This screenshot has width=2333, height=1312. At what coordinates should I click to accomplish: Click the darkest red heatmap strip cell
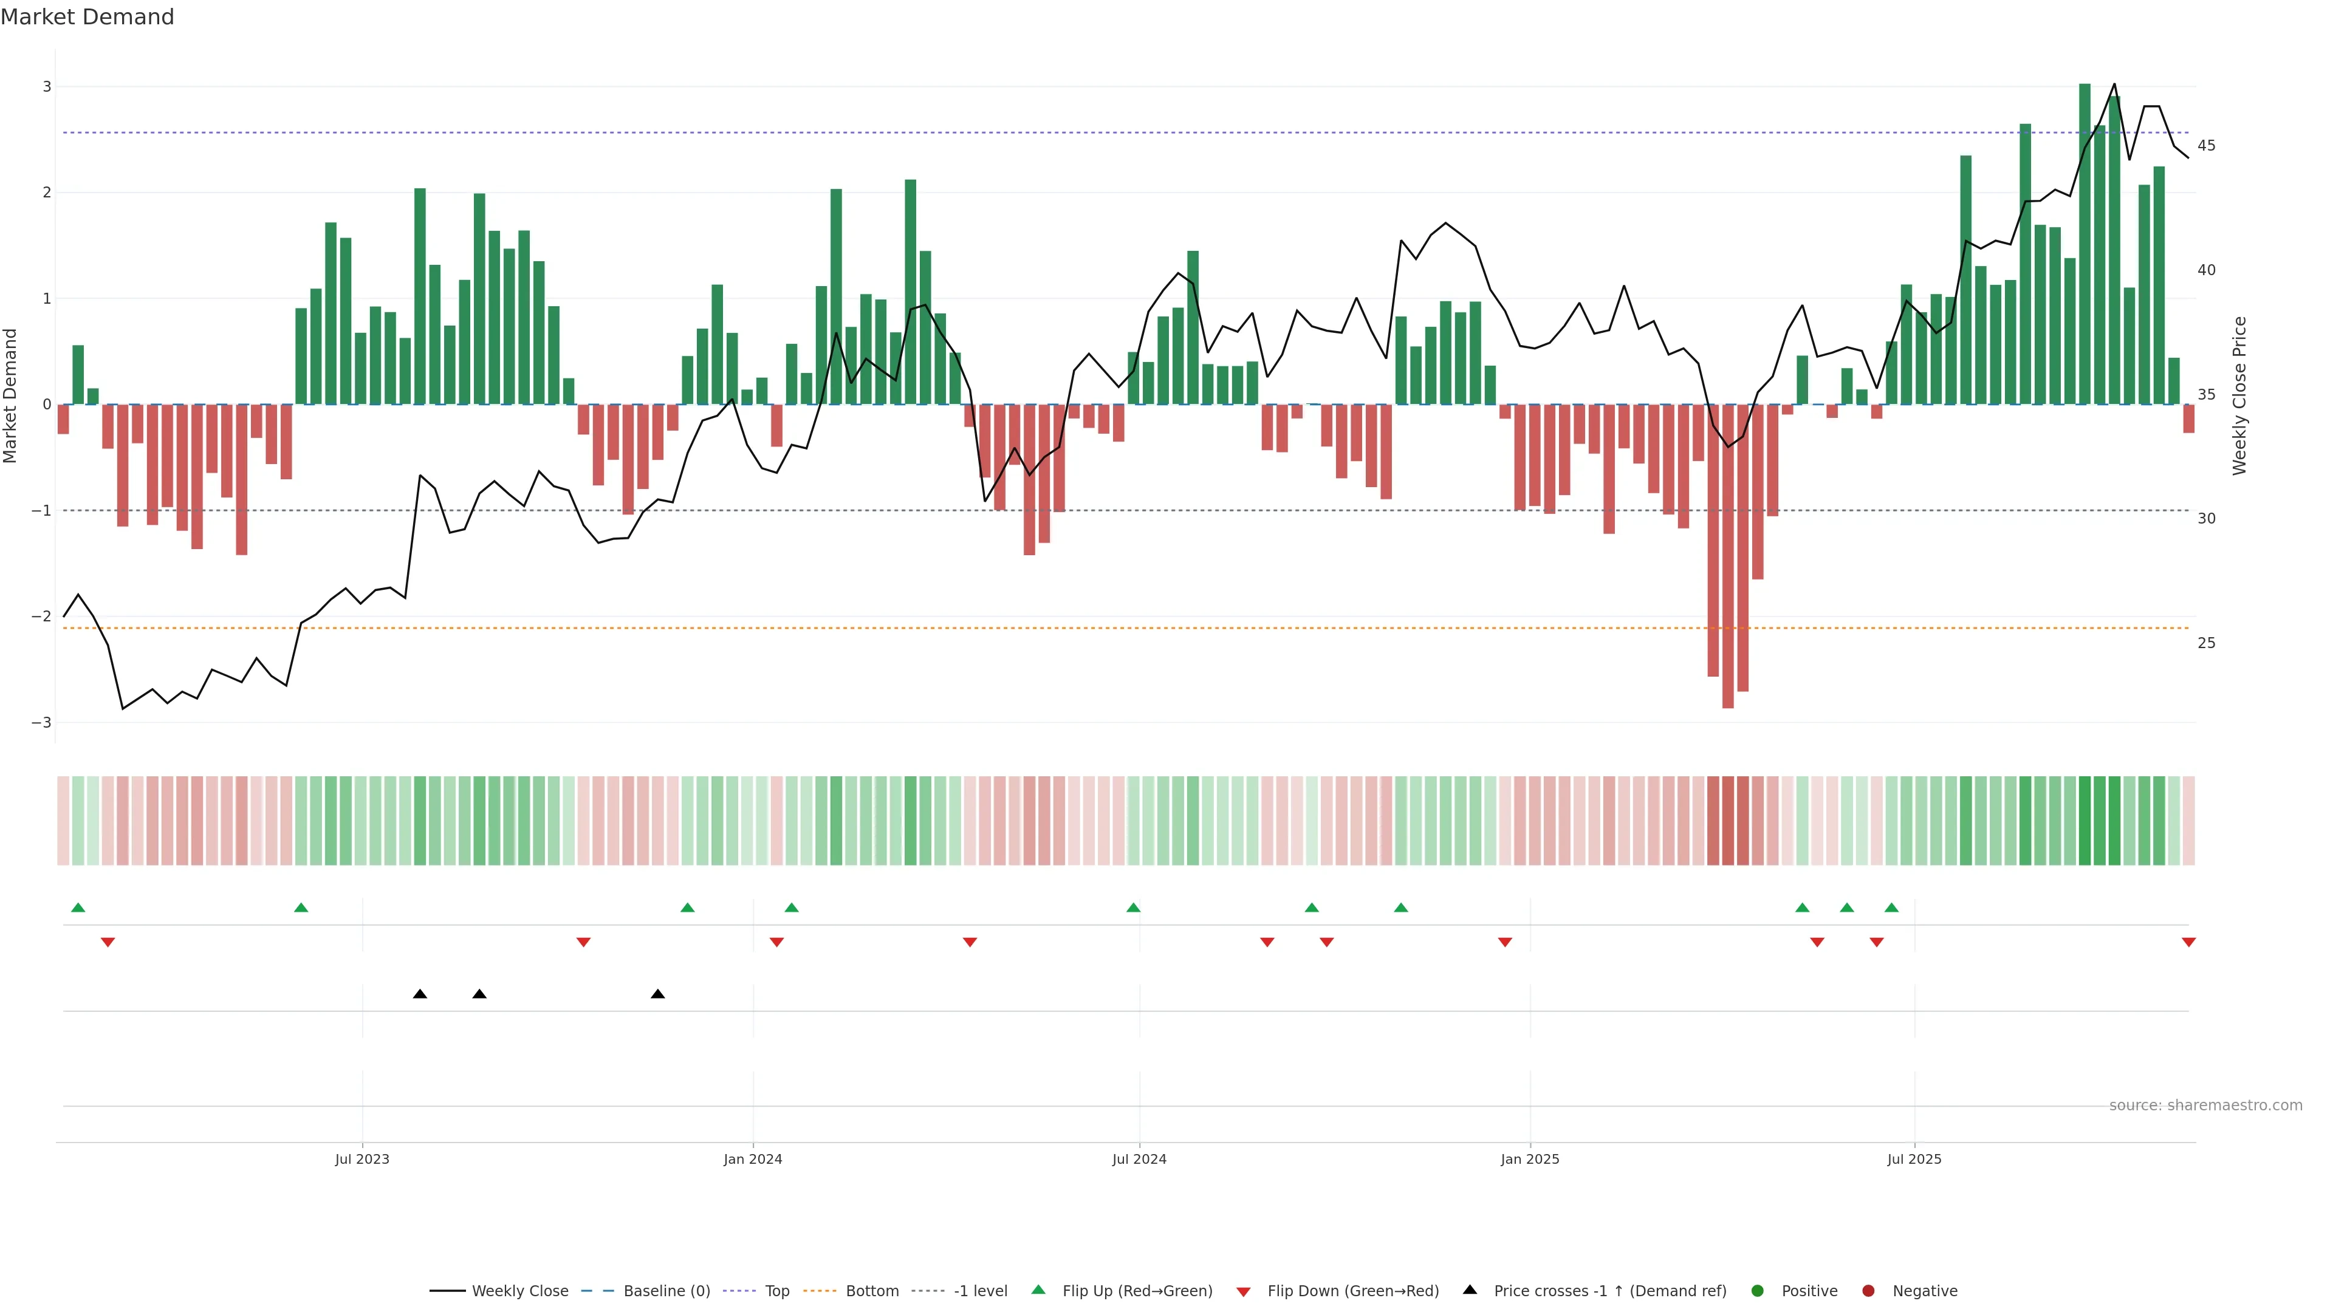[1728, 821]
